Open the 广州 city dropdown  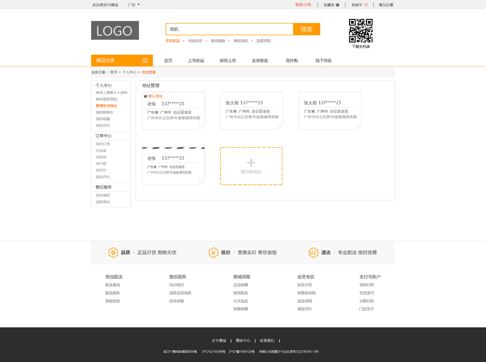tap(133, 5)
